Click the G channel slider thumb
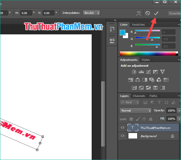 (152, 40)
